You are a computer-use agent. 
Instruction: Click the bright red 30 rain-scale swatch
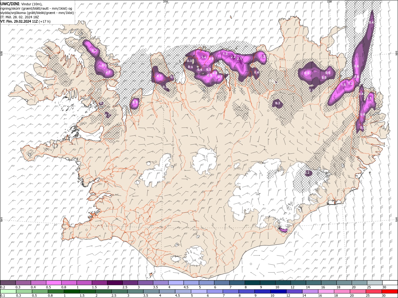click(390, 291)
